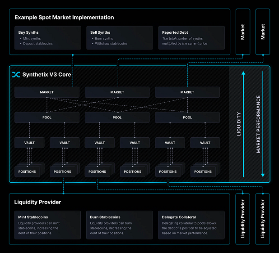Click the "Mint Stablecoins" card title
Image resolution: width=279 pixels, height=253 pixels.
[33, 217]
